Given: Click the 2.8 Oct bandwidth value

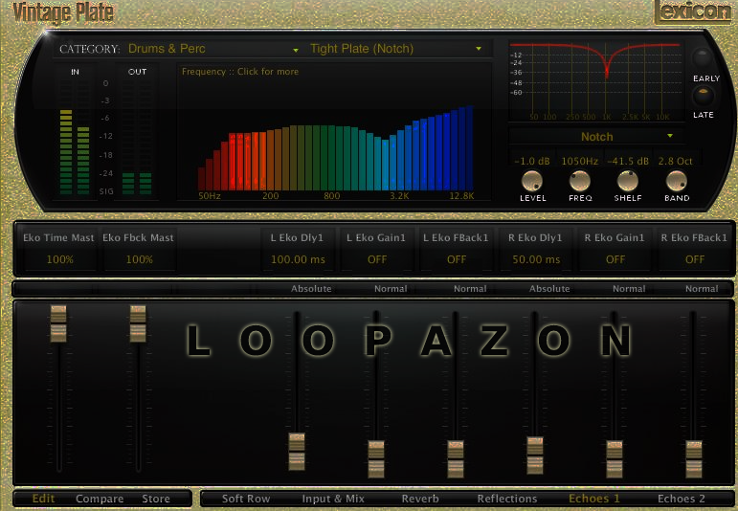Looking at the screenshot, I should coord(676,161).
